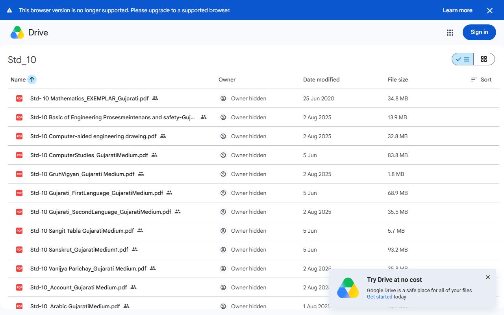The width and height of the screenshot is (504, 315).
Task: Click PDF icon of Sanskrut_GujaratiMedium1 file
Action: pos(19,250)
